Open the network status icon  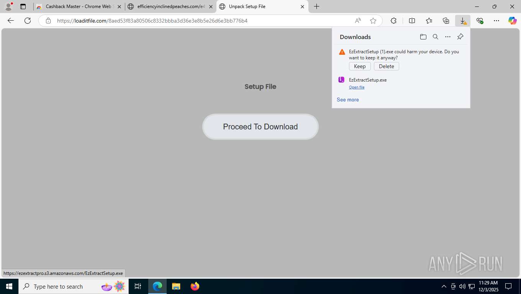[x=472, y=286]
